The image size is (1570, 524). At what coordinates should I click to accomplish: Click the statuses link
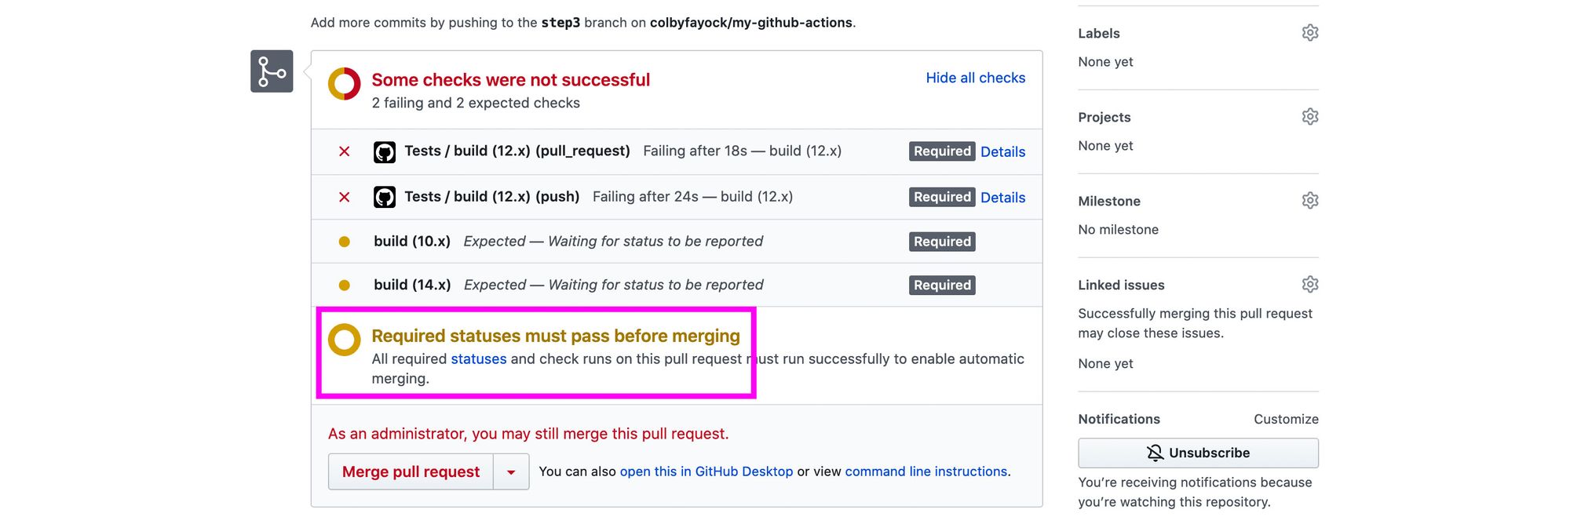tap(479, 358)
